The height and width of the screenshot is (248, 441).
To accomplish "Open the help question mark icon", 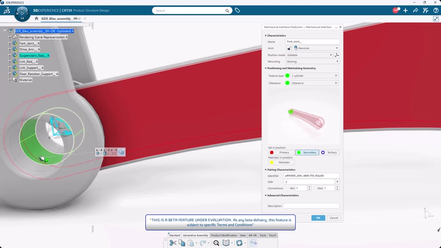I will (435, 11).
